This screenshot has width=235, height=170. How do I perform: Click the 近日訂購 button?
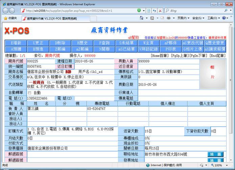click(64, 66)
